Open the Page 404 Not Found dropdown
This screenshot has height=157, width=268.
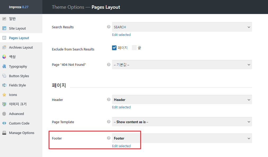pos(182,64)
